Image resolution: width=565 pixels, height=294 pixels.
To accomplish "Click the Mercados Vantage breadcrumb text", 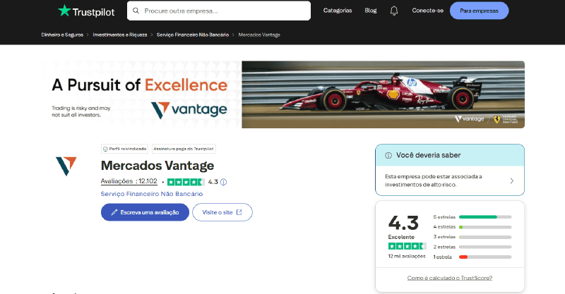I will coord(259,35).
